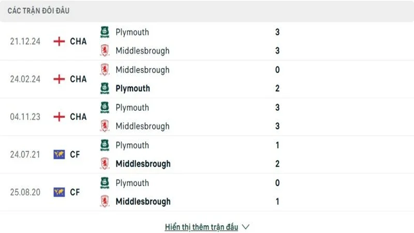Viewport: 414px width, 233px height.
Task: Click Plymouth crest in the 24.02.24 match
Action: tap(105, 88)
